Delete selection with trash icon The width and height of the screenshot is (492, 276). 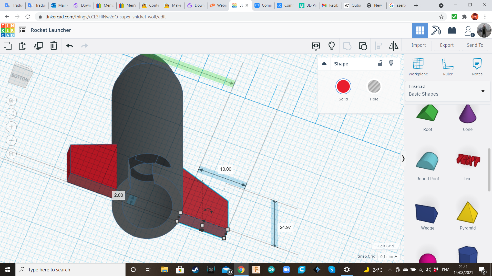pyautogui.click(x=54, y=46)
